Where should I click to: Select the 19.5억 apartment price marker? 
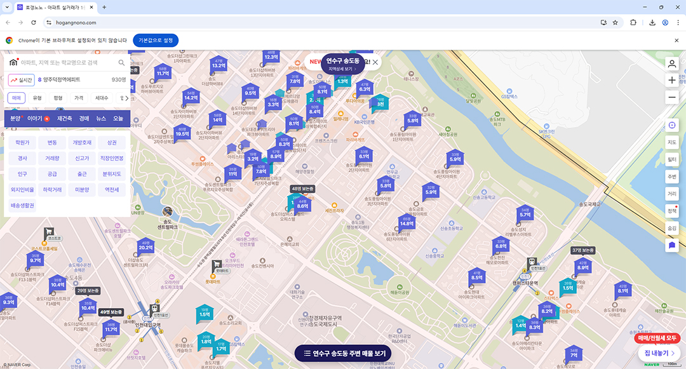pos(182,133)
